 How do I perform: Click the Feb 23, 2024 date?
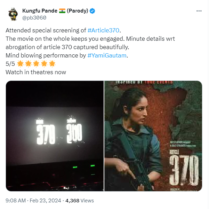coord(45,201)
